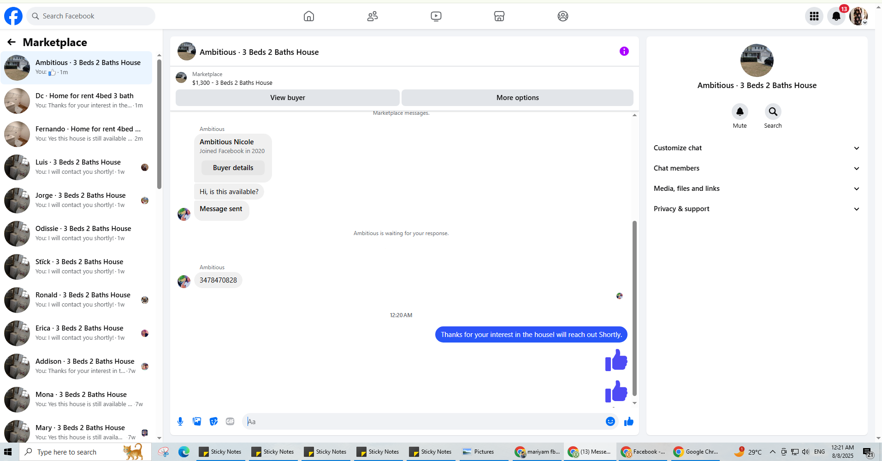882x461 pixels.
Task: Open the Stïck 3 Beds 2 Baths conversation
Action: pos(77,267)
